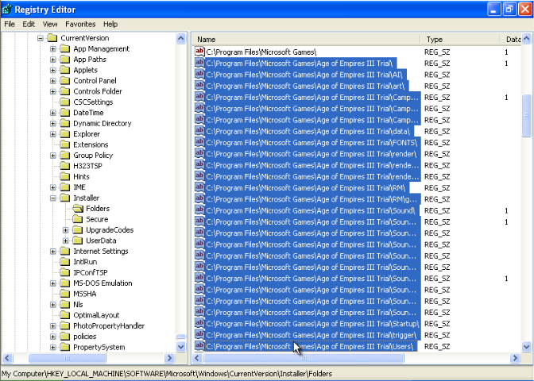
Task: Click the Explorer folder icon
Action: click(x=64, y=134)
